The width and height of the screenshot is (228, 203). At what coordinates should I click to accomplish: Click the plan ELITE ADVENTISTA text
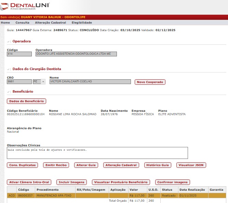pos(172,114)
